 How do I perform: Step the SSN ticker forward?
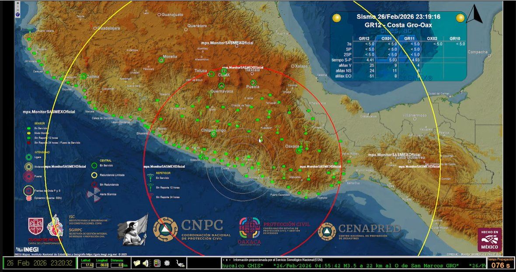pyautogui.click(x=230, y=260)
